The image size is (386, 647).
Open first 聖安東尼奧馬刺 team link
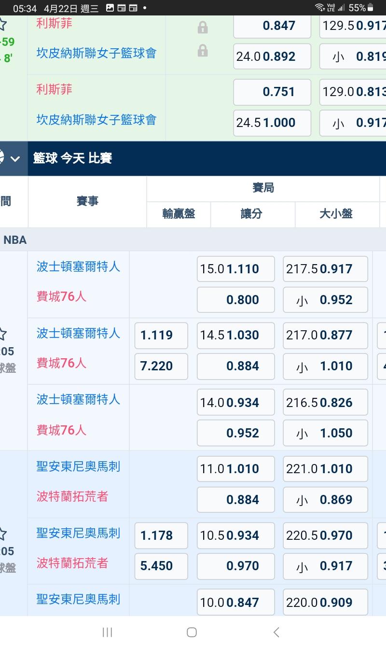[78, 466]
